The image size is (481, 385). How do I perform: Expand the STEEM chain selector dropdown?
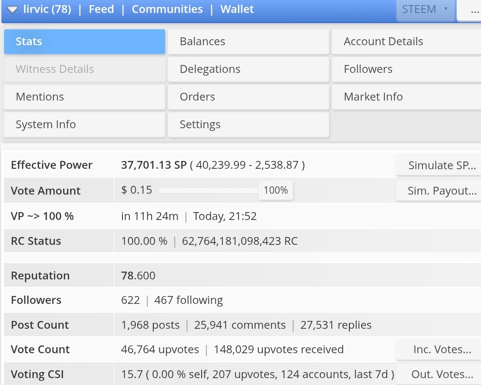(x=425, y=10)
